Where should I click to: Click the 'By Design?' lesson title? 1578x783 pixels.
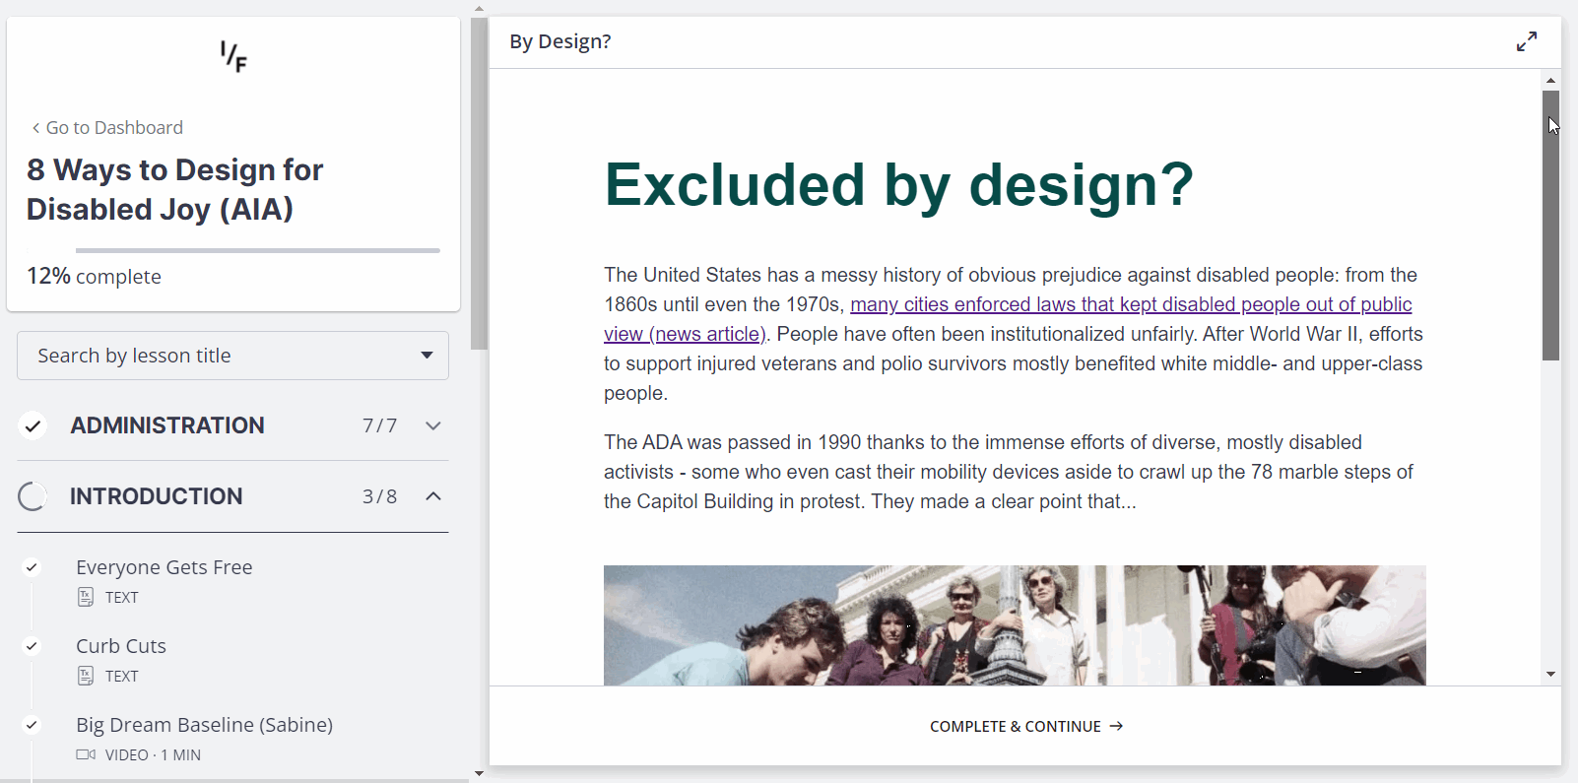pos(559,41)
